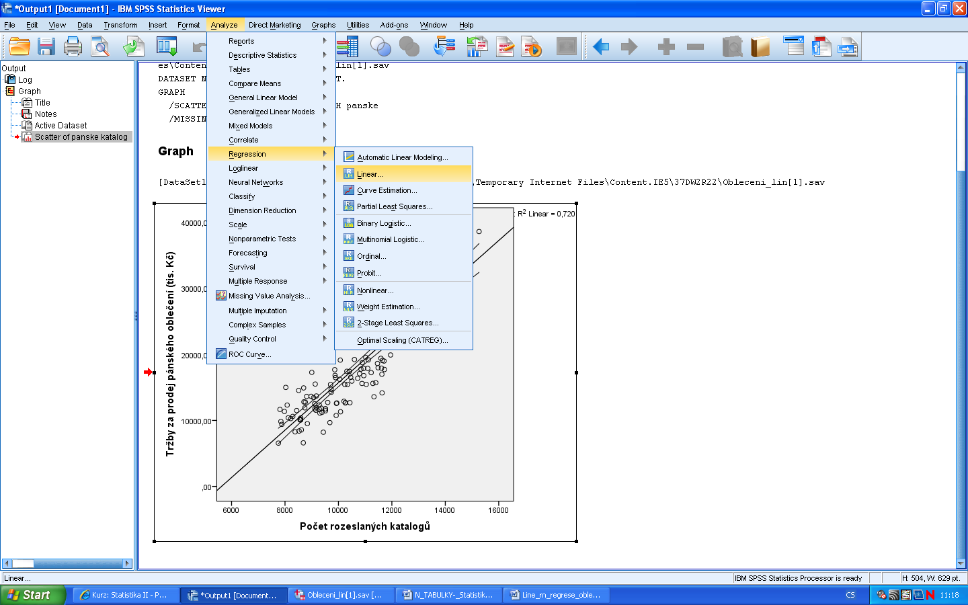Switch to Line_rn_regrese_oble taskbar window
Screen dimensions: 968x605
click(557, 595)
